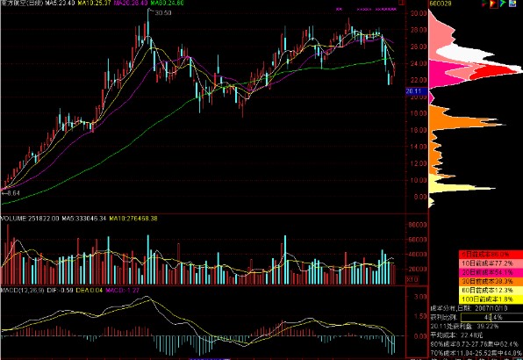523x360 pixels.
Task: Select the 30日前成本 orange legend entry
Action: pos(491,281)
